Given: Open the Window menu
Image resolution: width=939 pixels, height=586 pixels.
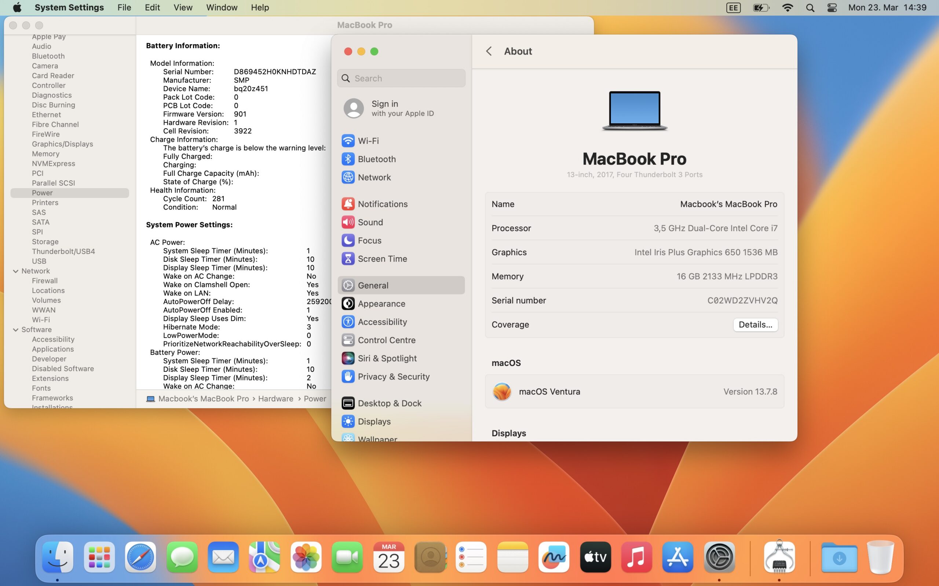Looking at the screenshot, I should click(221, 8).
